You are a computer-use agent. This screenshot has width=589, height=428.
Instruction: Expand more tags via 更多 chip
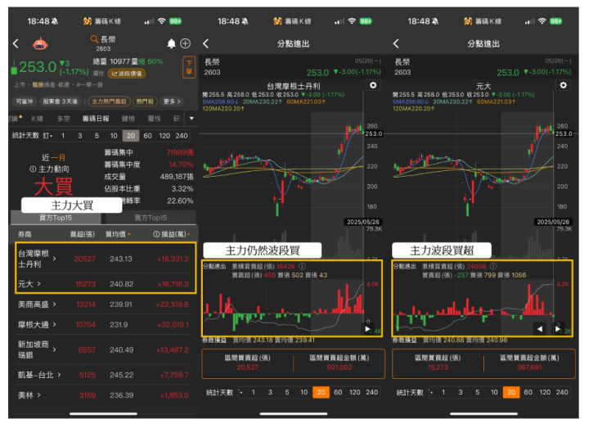[x=172, y=101]
